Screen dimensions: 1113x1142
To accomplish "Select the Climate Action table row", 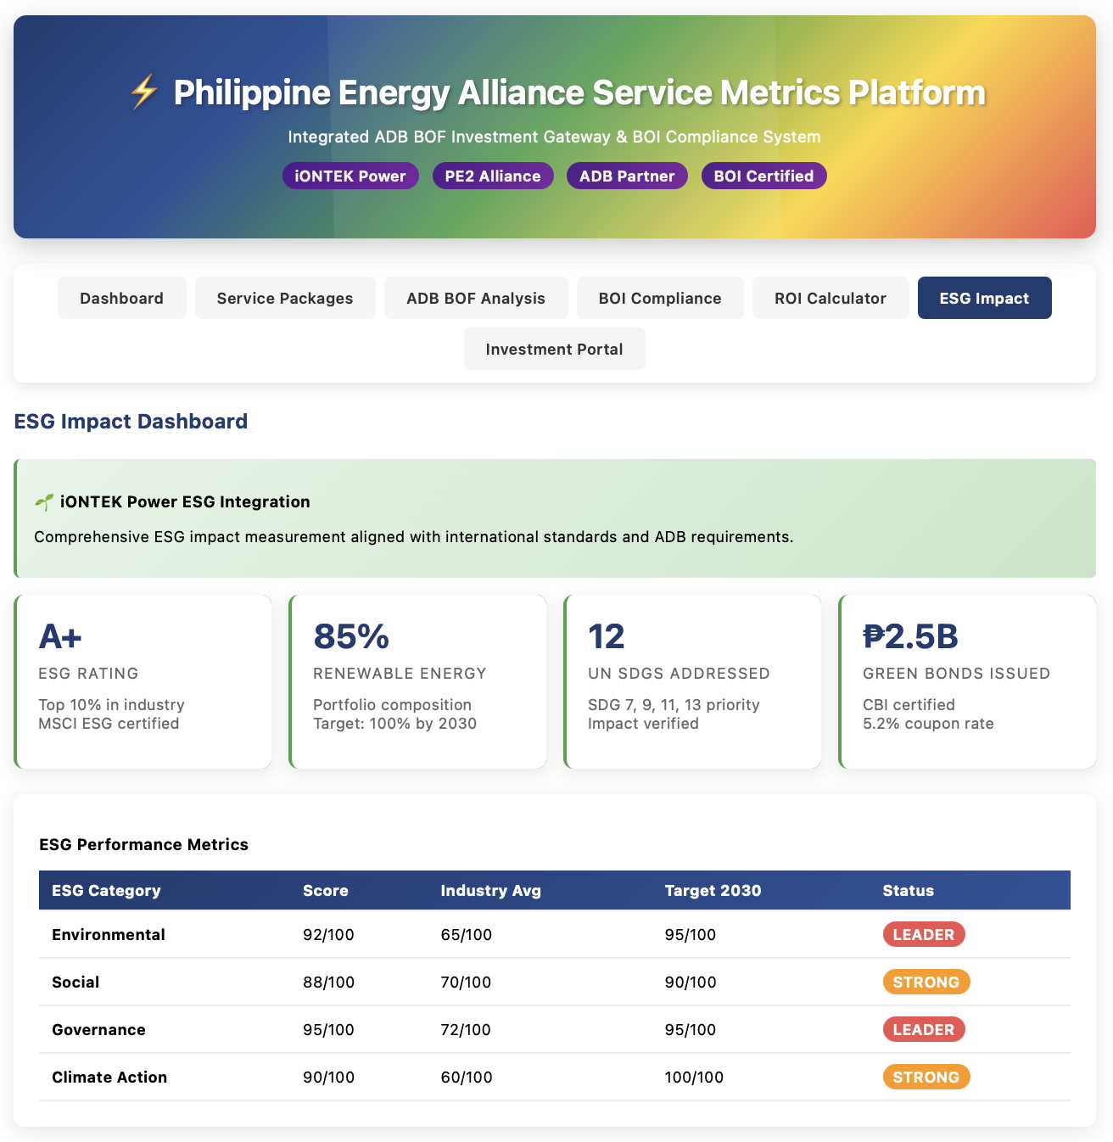I will click(x=554, y=1077).
